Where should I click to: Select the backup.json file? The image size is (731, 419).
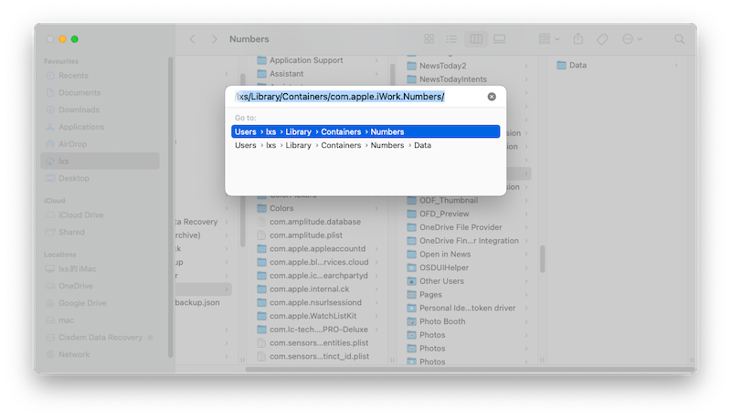(x=197, y=303)
